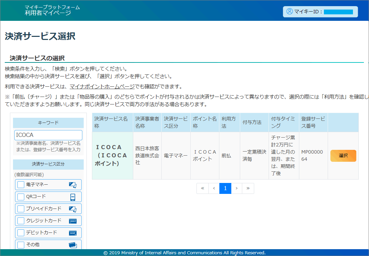369x256 pixels.
Task: Click the 前払 usage method cell
Action: pos(230,156)
